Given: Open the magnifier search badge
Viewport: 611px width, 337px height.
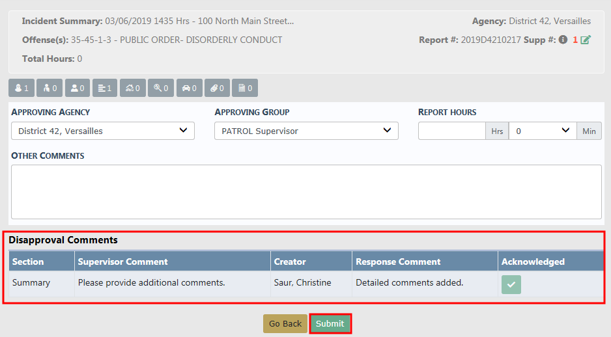Looking at the screenshot, I should pyautogui.click(x=161, y=88).
